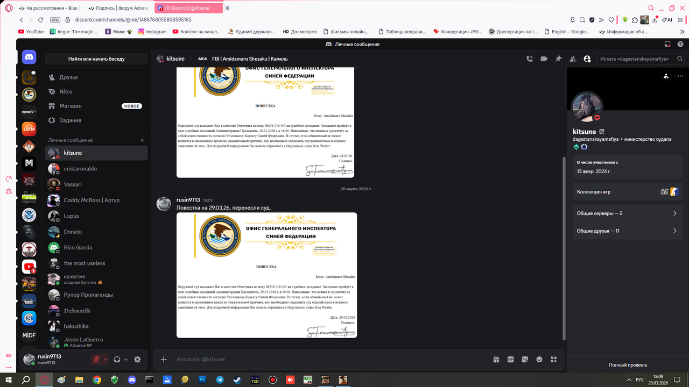Screen dimensions: 689x387
Task: Reload the page
Action: coord(40,20)
